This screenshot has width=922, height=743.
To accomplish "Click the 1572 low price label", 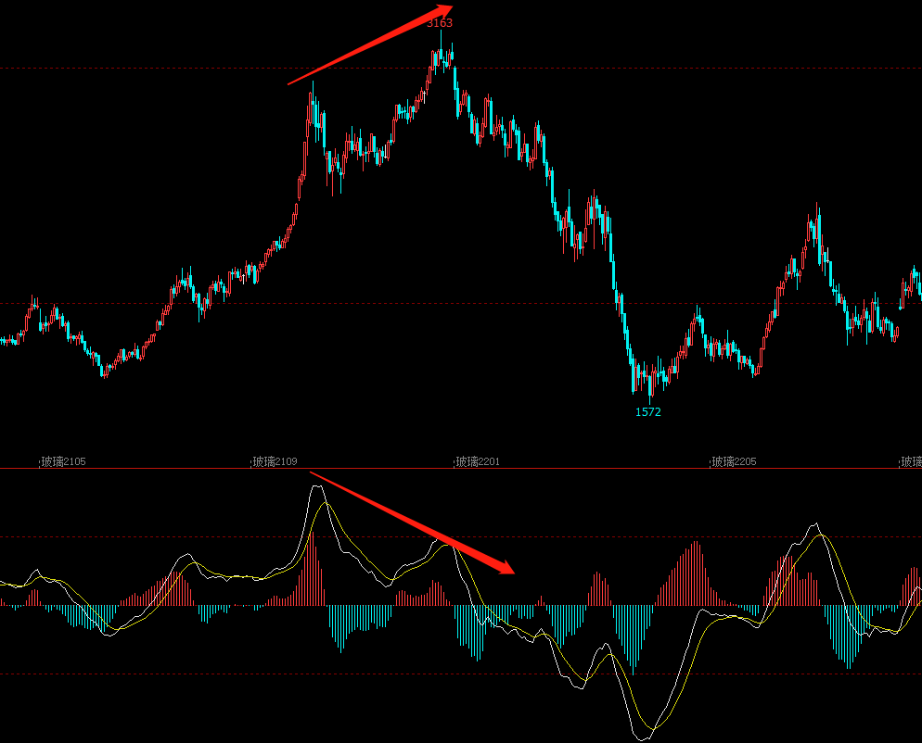I will 647,412.
